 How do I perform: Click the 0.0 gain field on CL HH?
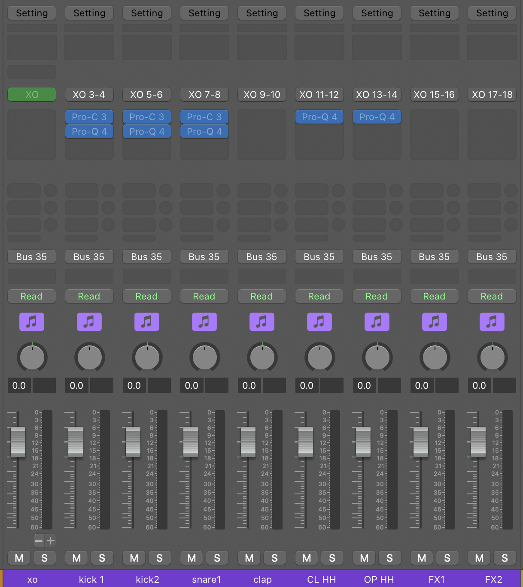(x=307, y=385)
